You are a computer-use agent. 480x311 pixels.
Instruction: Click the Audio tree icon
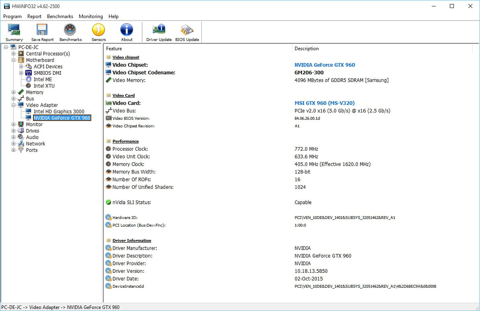21,137
